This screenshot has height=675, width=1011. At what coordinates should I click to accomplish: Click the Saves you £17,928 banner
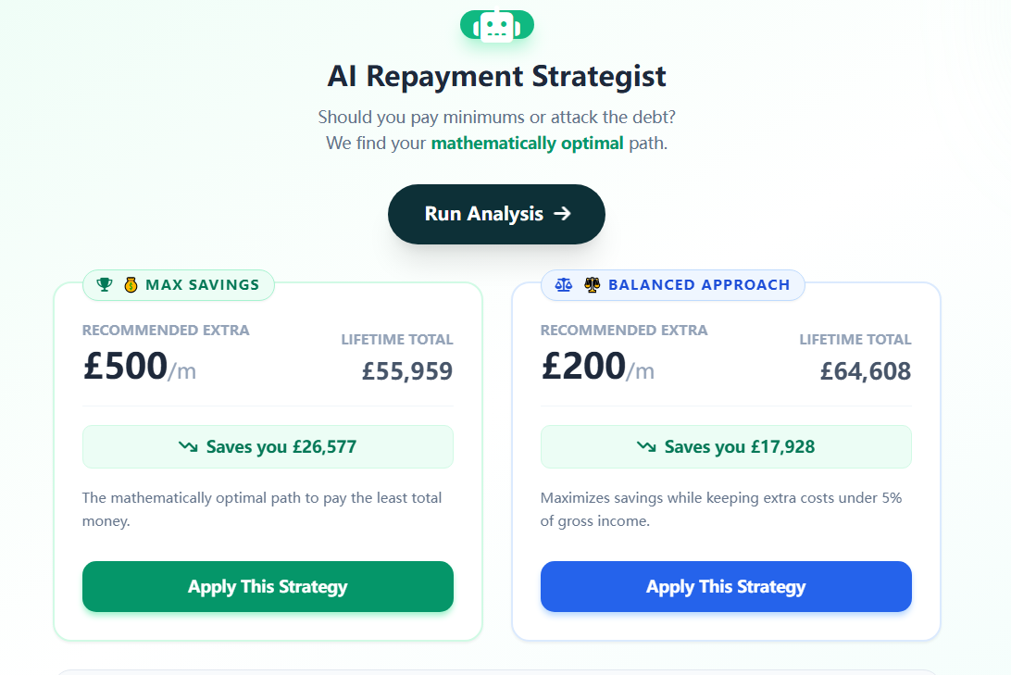pos(726,447)
